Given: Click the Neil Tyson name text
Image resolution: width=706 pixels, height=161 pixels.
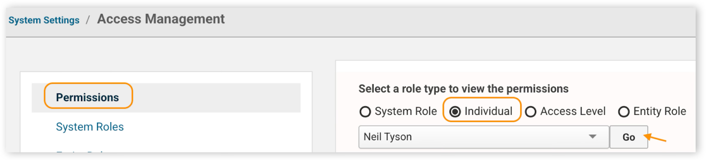Looking at the screenshot, I should pos(387,137).
